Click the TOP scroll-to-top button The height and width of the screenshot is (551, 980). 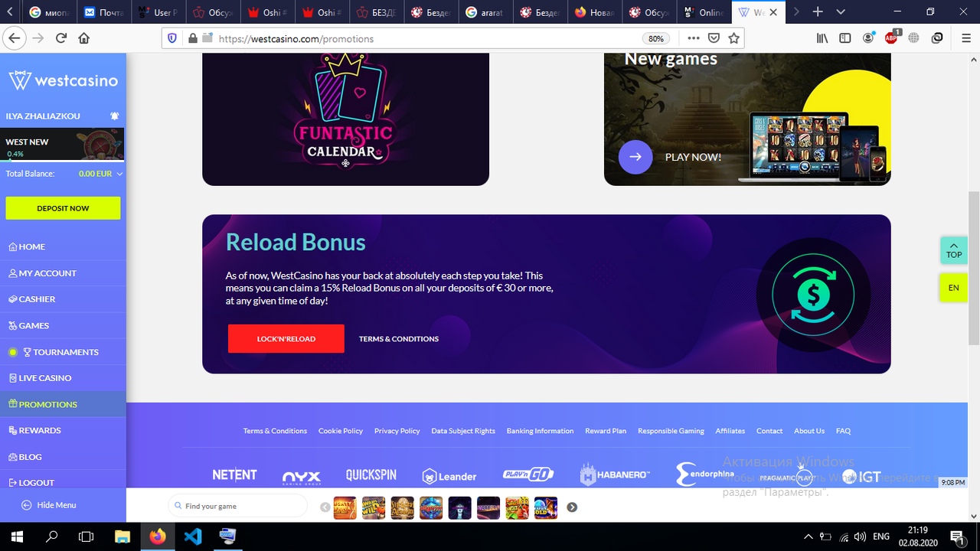954,250
